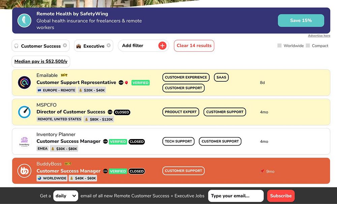The height and width of the screenshot is (204, 337).
Task: Click the EUROPE - REMOTE location tag
Action: (57, 90)
